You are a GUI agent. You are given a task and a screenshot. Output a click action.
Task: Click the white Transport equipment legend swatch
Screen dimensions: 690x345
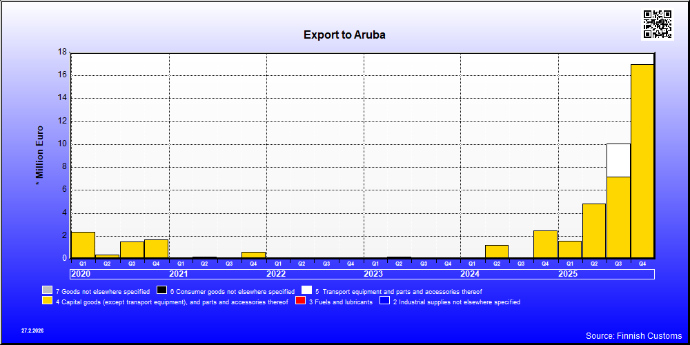click(x=307, y=290)
